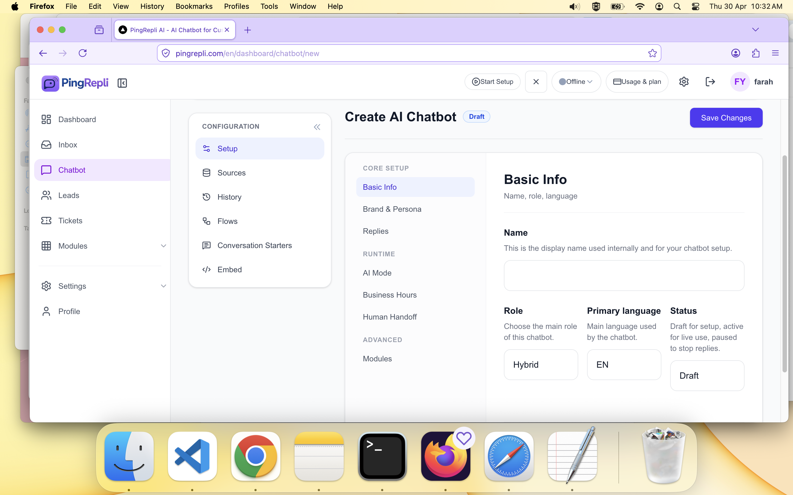Open Human Handoff section

point(415,317)
